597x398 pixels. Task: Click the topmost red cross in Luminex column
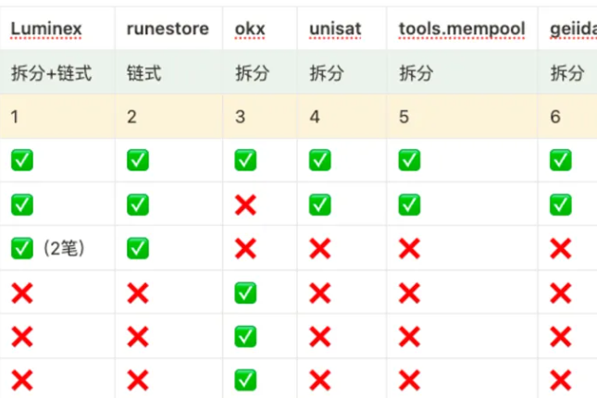21,293
